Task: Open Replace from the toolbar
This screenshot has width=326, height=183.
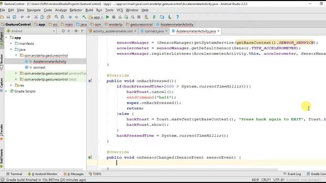Action: [62, 17]
